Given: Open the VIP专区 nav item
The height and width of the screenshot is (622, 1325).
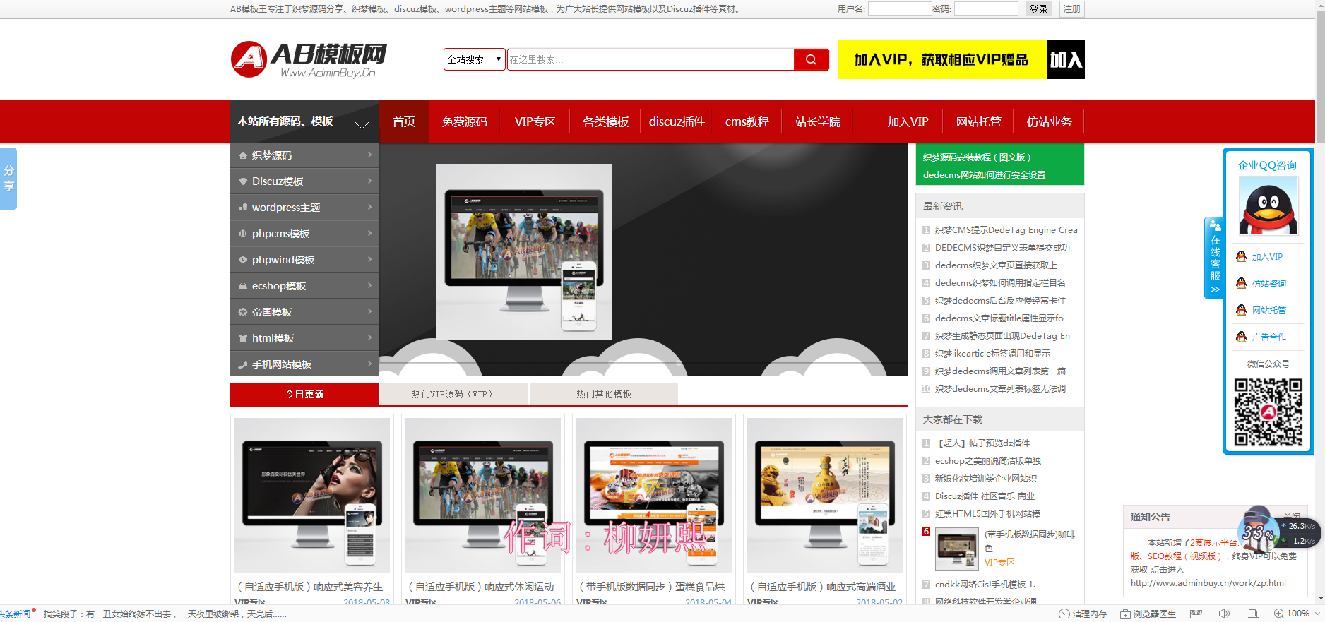Looking at the screenshot, I should (535, 121).
